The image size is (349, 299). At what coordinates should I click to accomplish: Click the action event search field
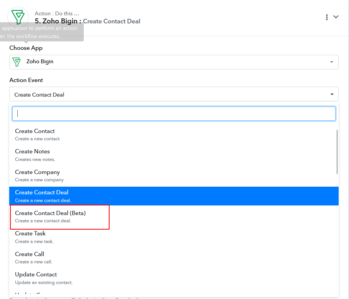click(x=174, y=113)
